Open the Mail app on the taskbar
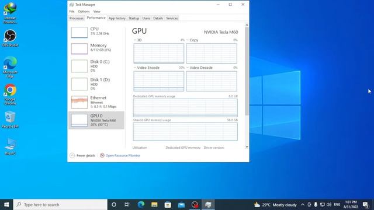This screenshot has width=374, height=210. tap(181, 205)
